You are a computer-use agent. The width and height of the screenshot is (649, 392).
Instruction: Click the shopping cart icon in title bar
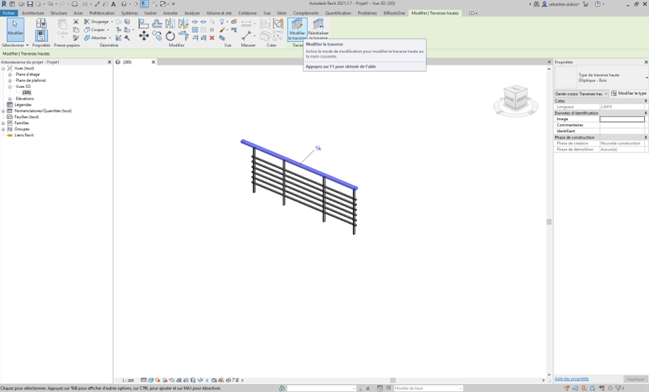tap(586, 4)
